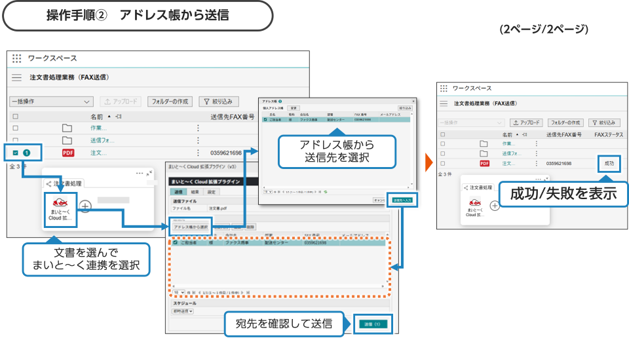This screenshot has width=629, height=338.
Task: Click vertical scrollbar in address book window
Action: click(412, 149)
